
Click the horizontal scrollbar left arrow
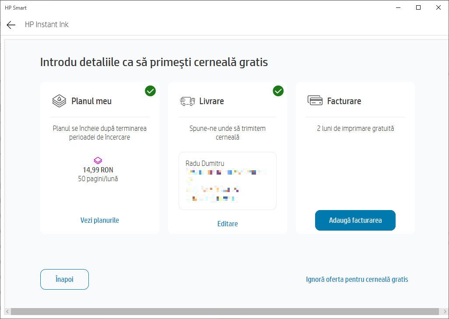coord(7,312)
